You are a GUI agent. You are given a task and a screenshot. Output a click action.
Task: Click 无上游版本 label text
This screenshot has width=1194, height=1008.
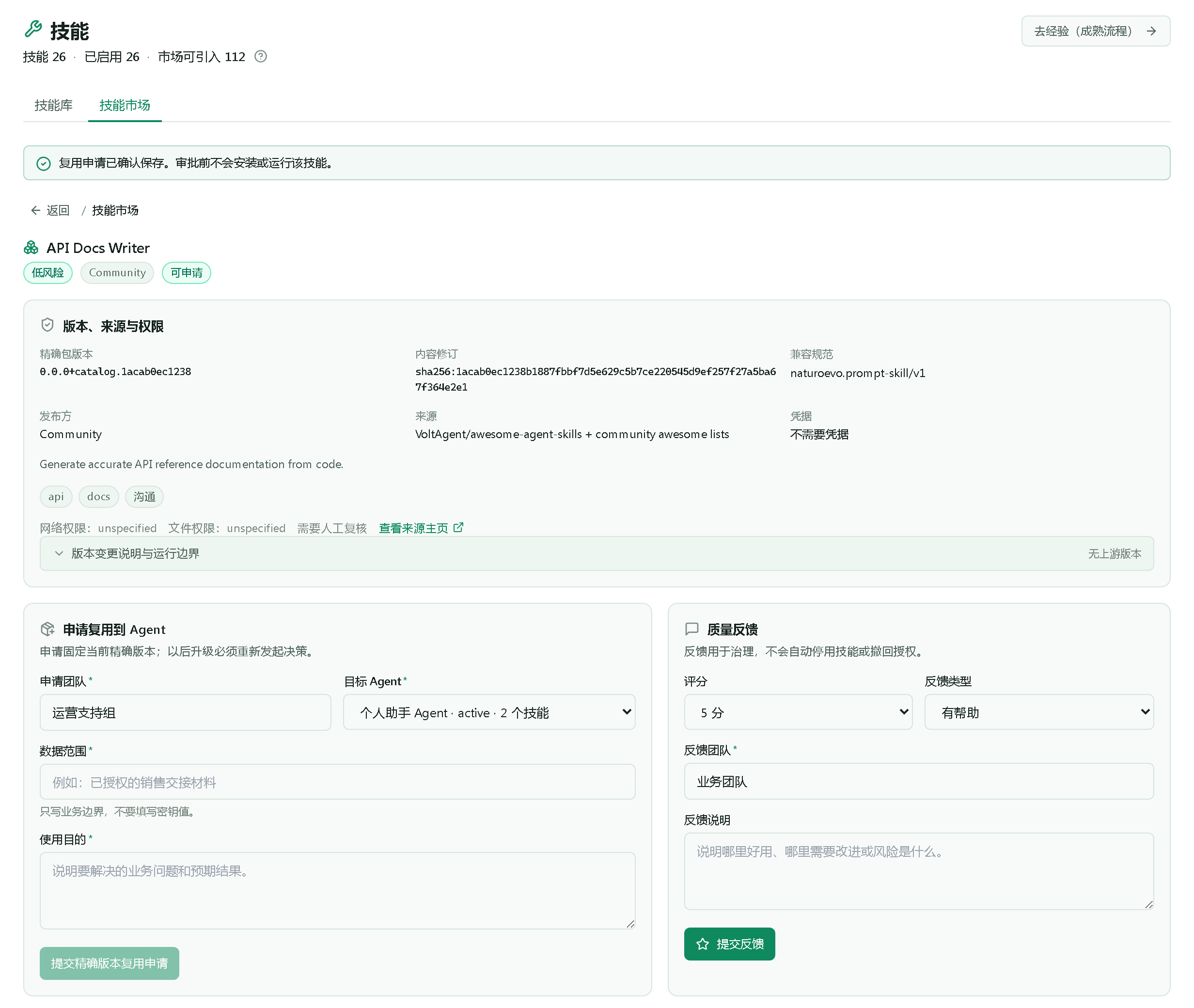pos(1114,554)
